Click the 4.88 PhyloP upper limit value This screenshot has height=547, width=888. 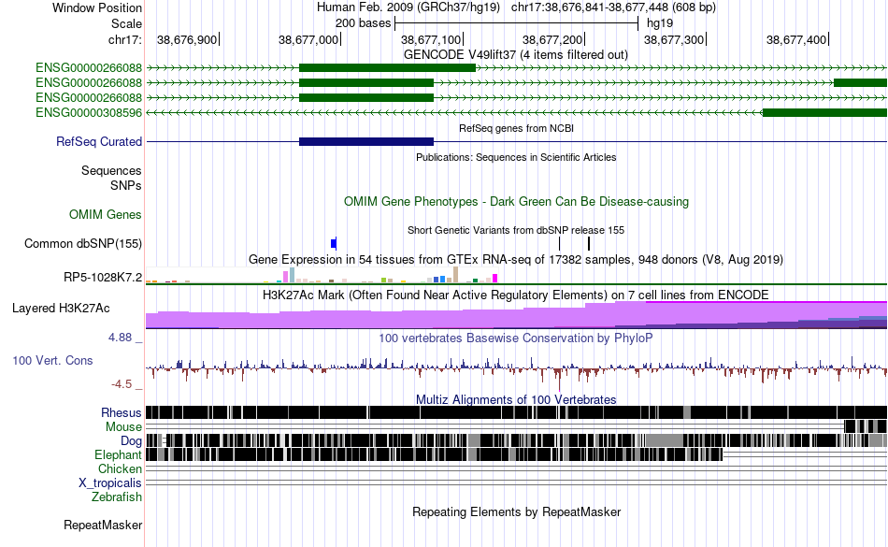[x=120, y=338]
